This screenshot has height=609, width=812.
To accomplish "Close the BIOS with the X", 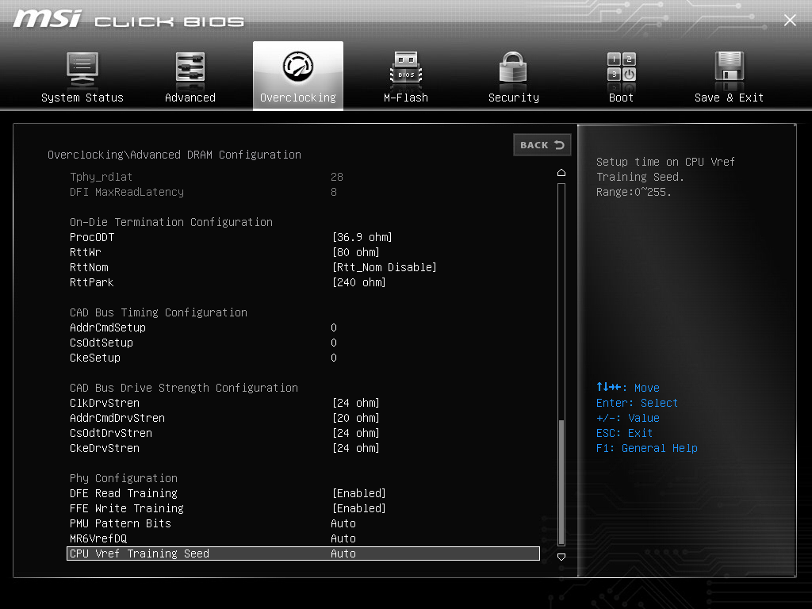I will click(x=790, y=20).
